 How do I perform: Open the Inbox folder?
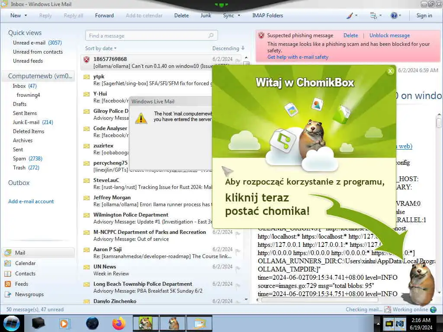(25, 86)
